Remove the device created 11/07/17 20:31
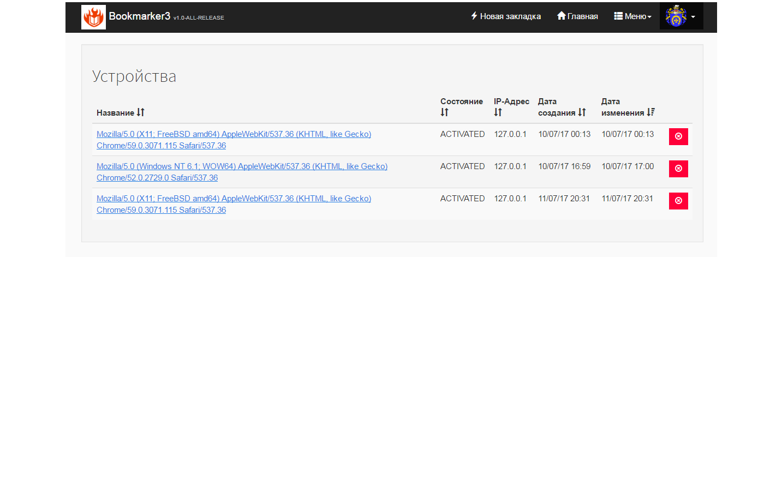Screen dimensions: 764x491 tap(678, 201)
